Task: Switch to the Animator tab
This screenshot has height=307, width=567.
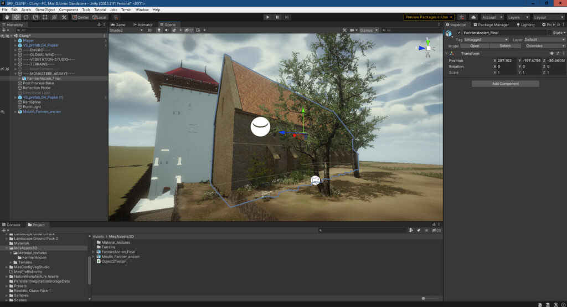Action: point(143,24)
